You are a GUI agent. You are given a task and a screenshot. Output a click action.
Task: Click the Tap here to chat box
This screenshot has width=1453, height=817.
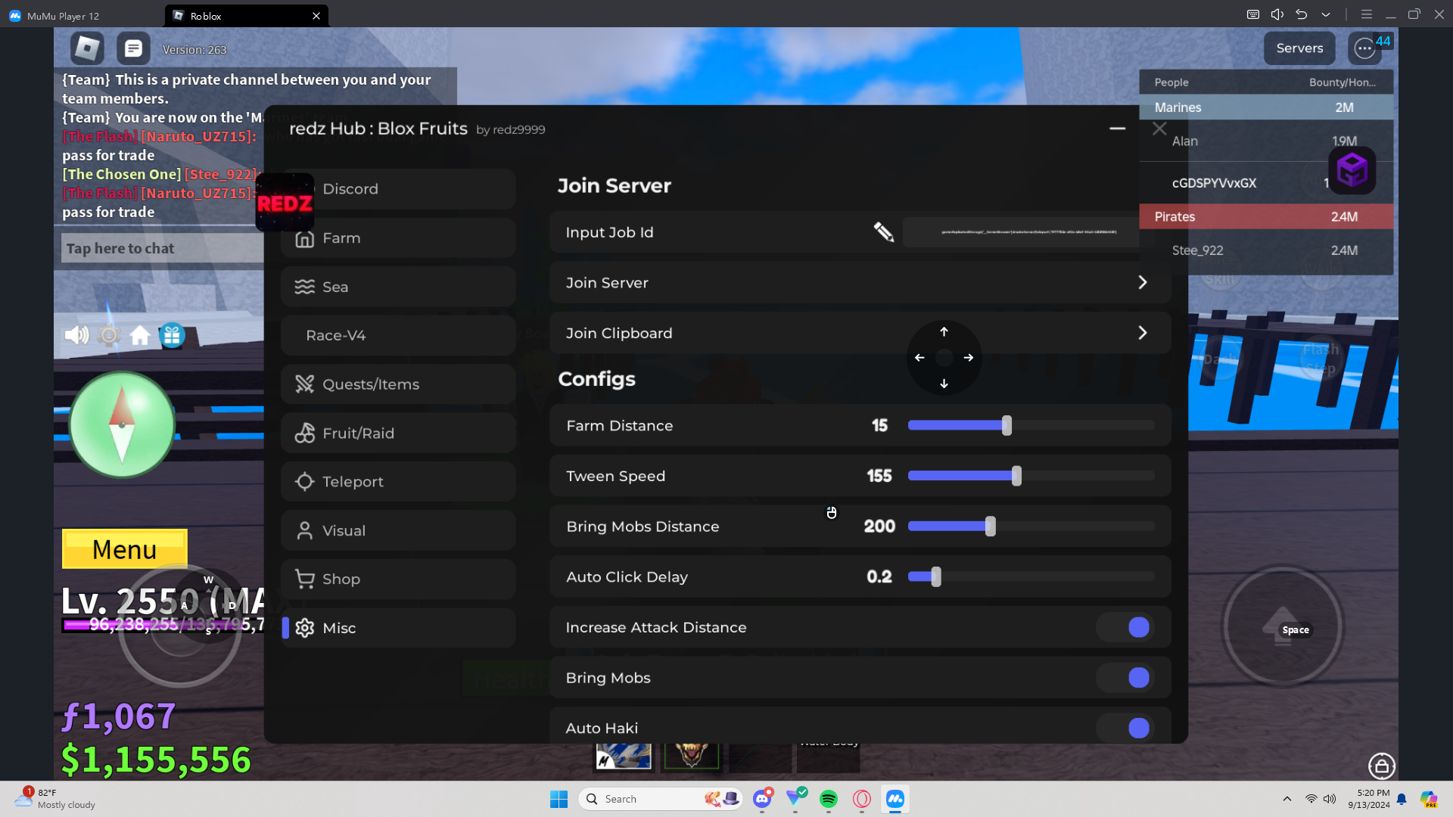point(163,248)
